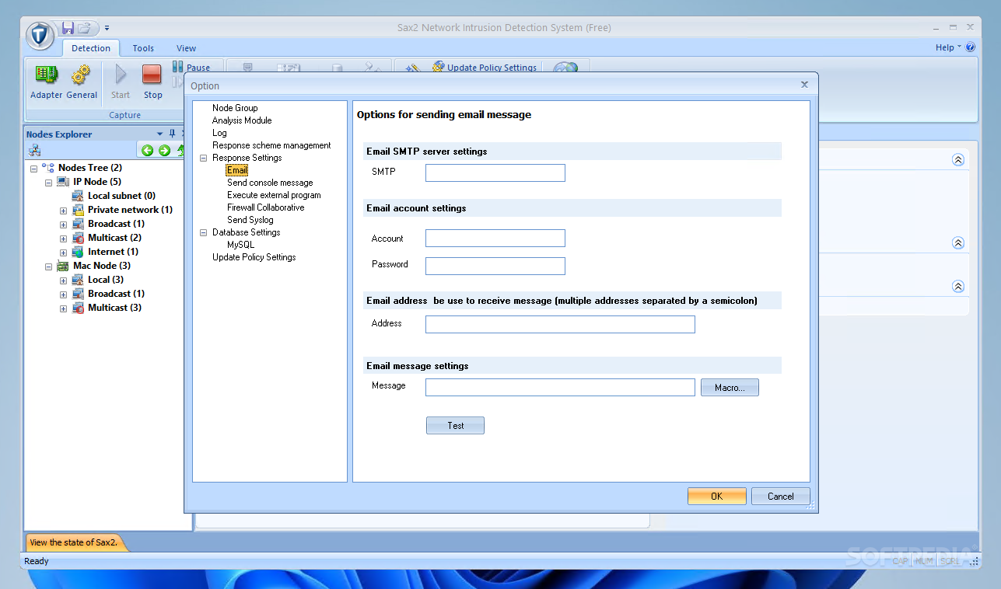Click Cancel in the Option dialog
The image size is (1001, 589).
click(x=781, y=496)
